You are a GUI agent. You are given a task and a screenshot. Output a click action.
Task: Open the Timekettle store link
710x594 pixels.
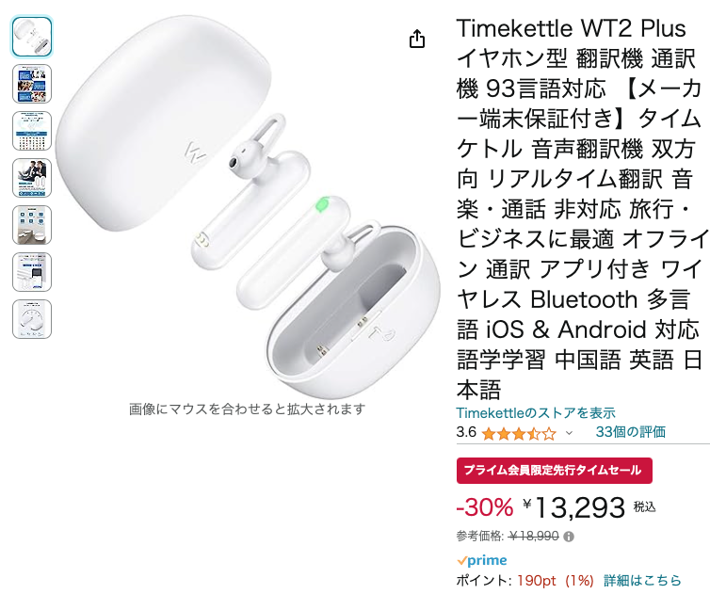[536, 413]
